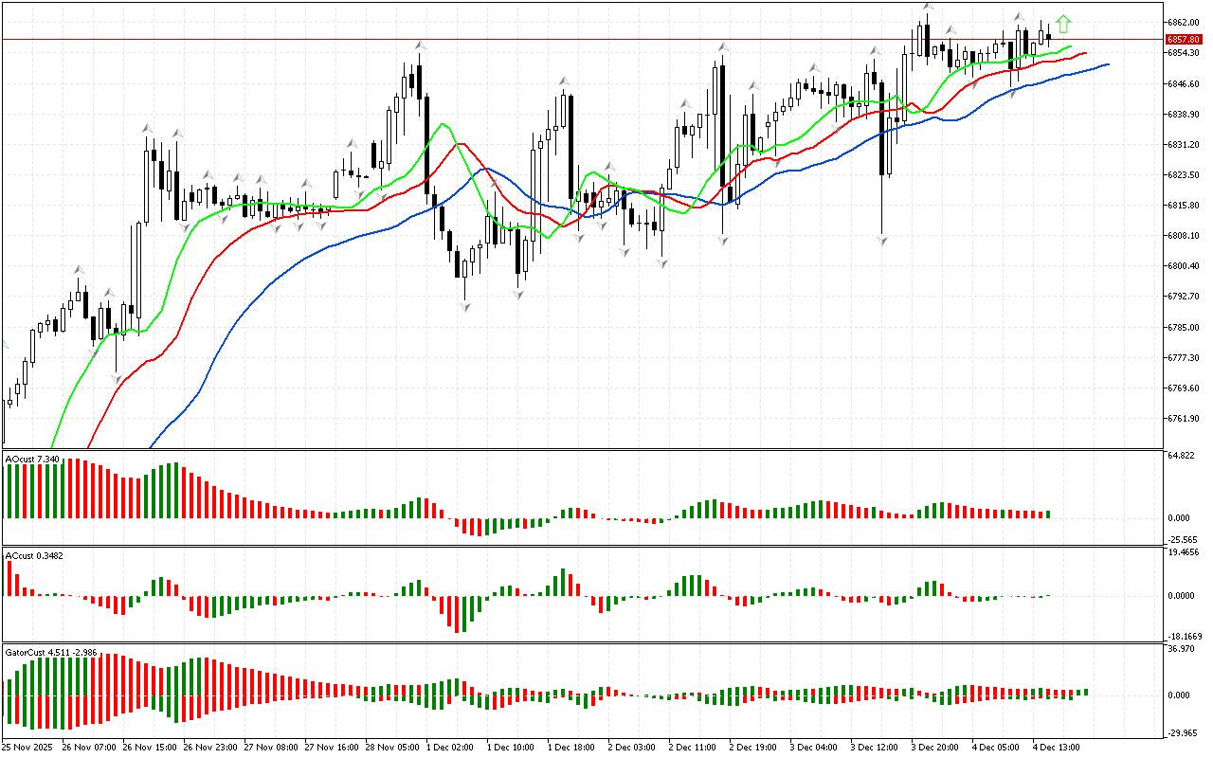Click the green Alligator lips line's right end
The width and height of the screenshot is (1213, 758).
(x=1070, y=46)
